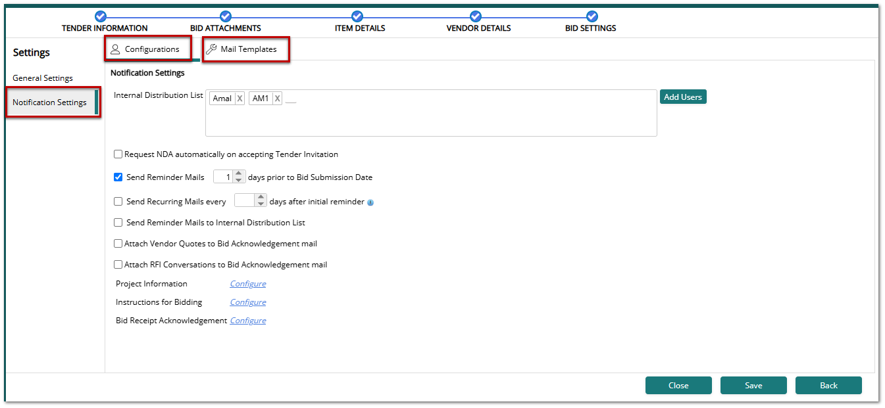Remove AM1 from the distribution list
The width and height of the screenshot is (885, 408).
[278, 99]
